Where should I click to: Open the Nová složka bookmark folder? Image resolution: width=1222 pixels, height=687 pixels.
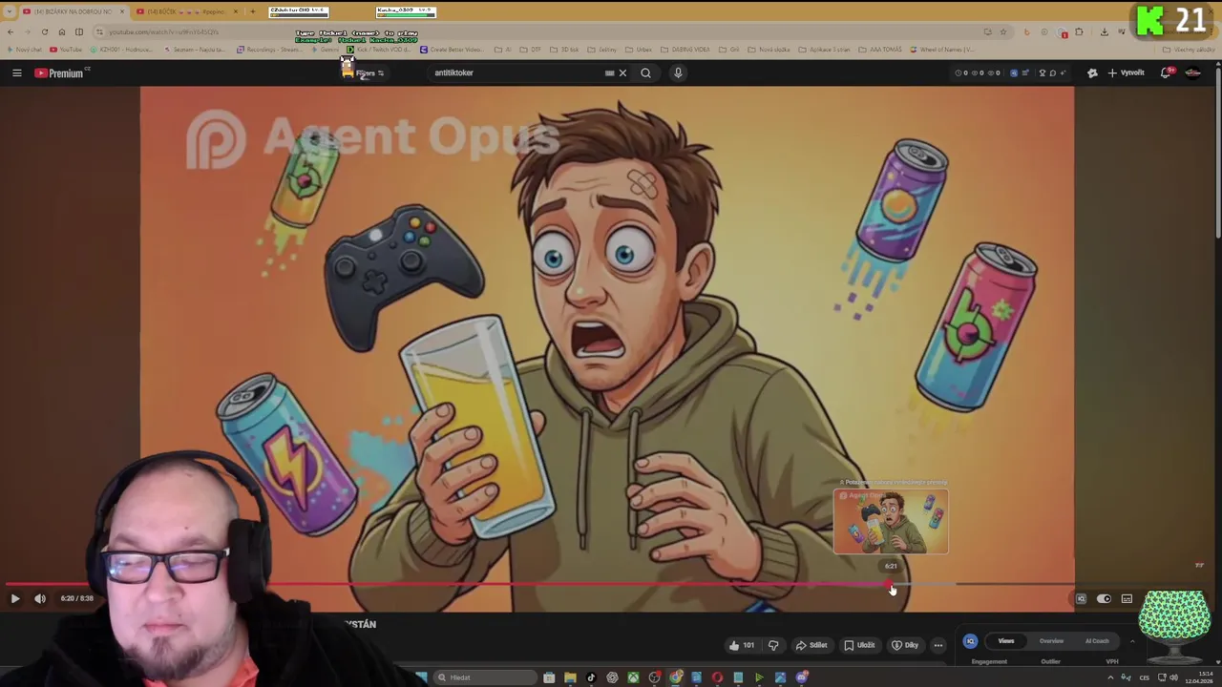pos(769,50)
